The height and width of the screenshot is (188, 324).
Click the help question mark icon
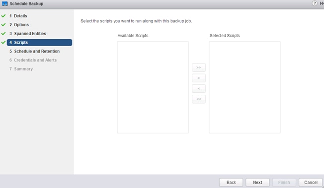[x=314, y=3]
